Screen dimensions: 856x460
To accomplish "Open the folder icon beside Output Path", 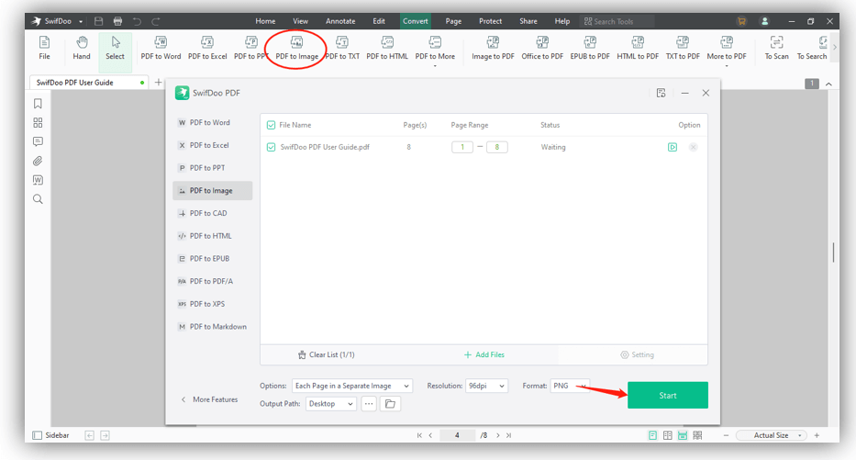I will click(x=390, y=404).
